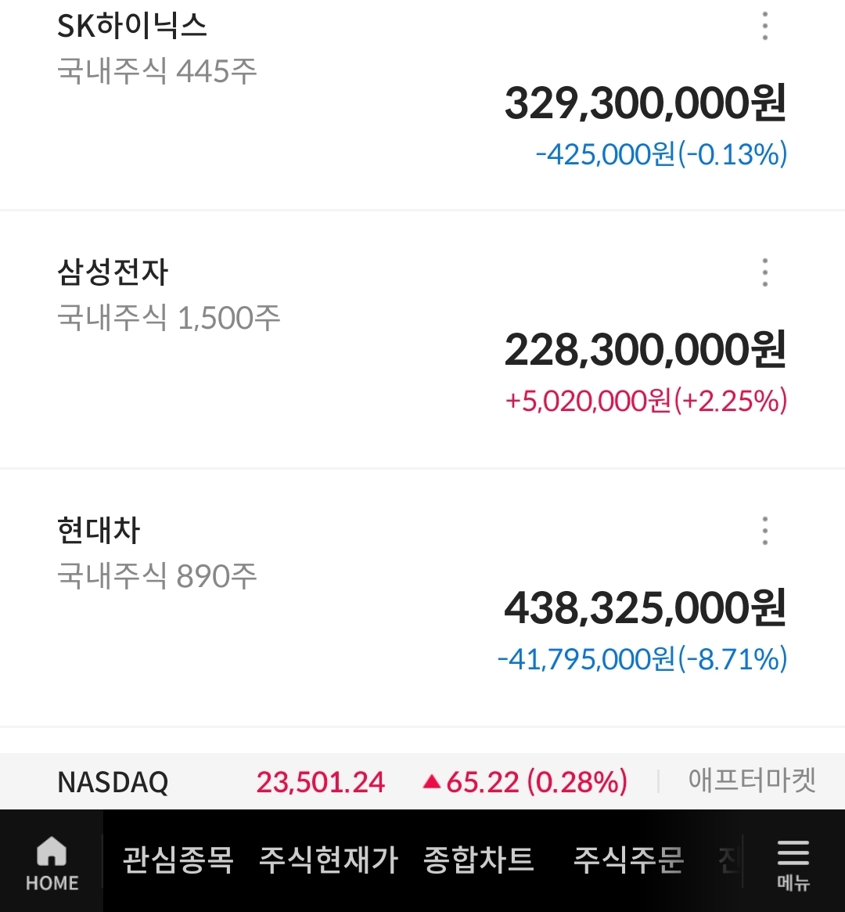Viewport: 845px width, 912px height.
Task: Tap 현대차 loss -41,795,000원(-8.71%)
Action: pos(642,659)
